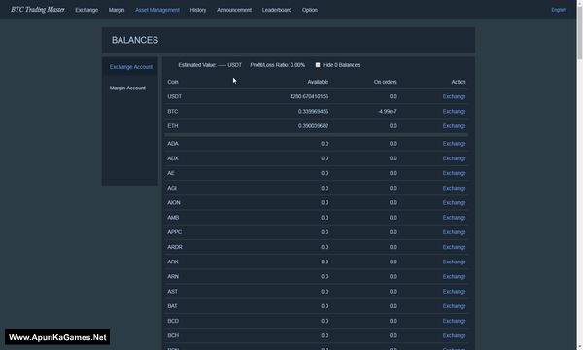Click Exchange link in ARDR row

454,247
